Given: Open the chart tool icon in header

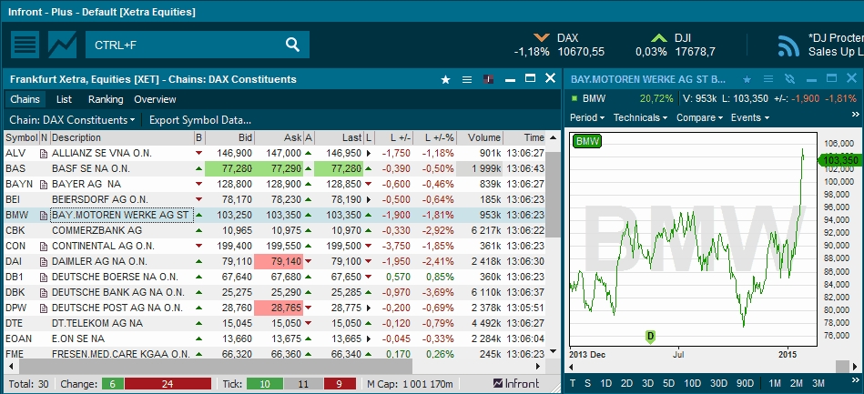Looking at the screenshot, I should point(62,45).
